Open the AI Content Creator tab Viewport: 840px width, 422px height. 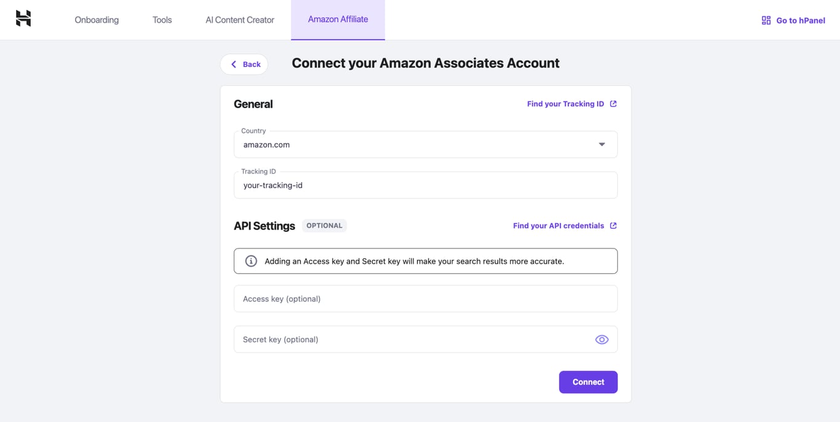coord(239,20)
